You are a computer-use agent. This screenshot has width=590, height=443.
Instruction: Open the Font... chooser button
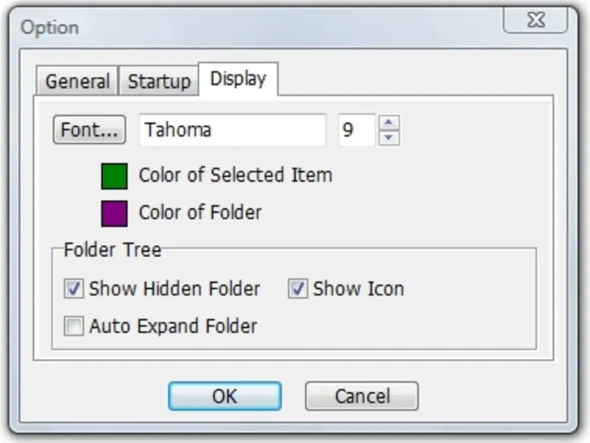point(89,130)
